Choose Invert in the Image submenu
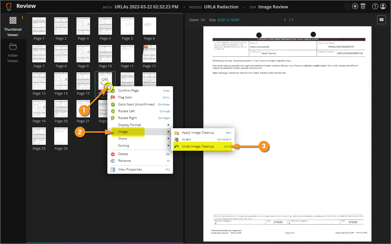The height and width of the screenshot is (244, 391). tap(203, 139)
